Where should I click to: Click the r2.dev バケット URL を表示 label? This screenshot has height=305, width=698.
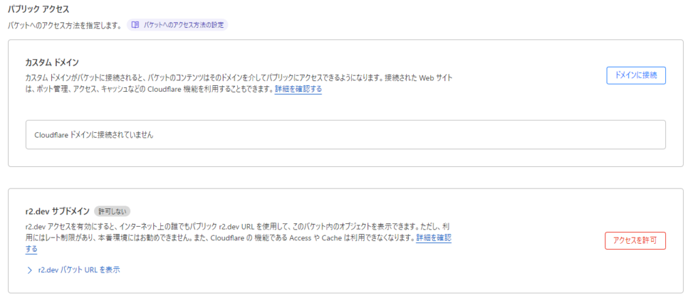(x=79, y=270)
